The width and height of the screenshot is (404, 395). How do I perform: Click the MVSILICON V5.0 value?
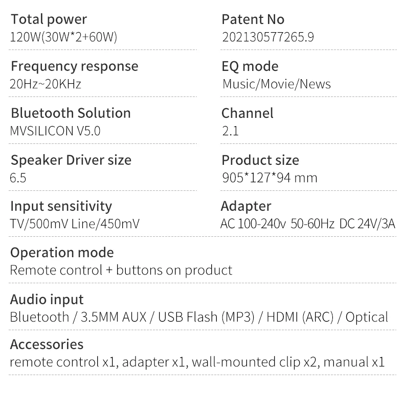point(55,131)
